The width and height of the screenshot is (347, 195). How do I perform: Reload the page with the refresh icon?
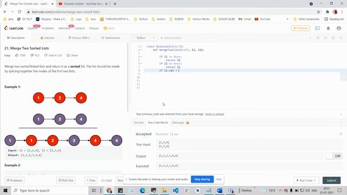(20, 12)
